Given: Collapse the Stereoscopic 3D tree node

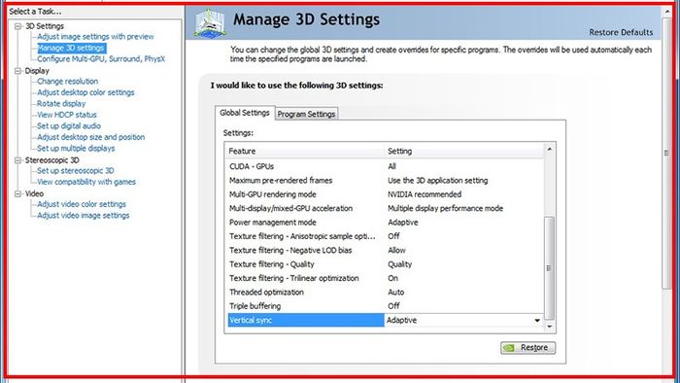Looking at the screenshot, I should tap(17, 160).
